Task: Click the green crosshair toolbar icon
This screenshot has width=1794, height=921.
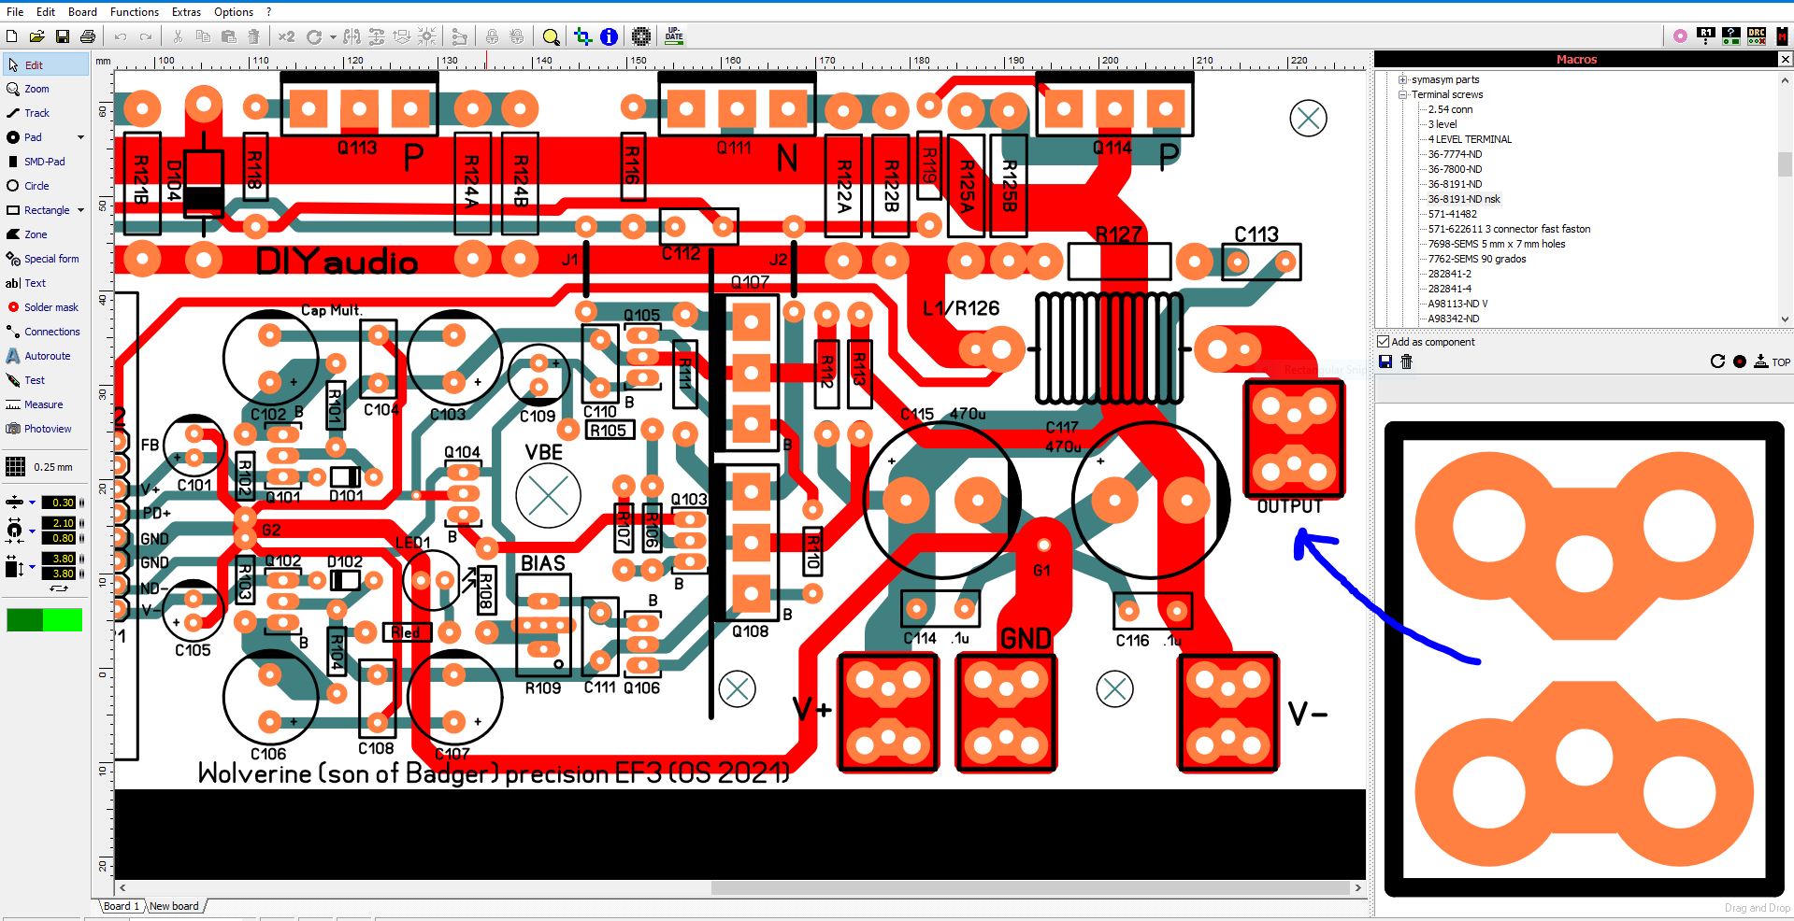Action: [583, 36]
